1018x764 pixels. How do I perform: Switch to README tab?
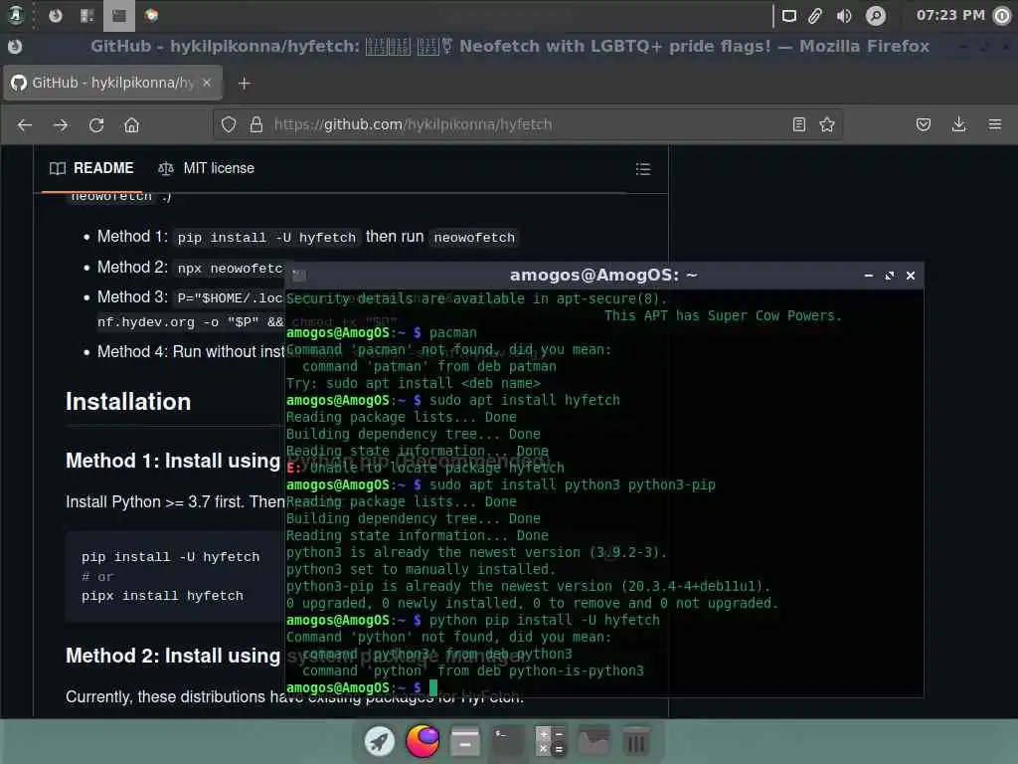pos(91,168)
